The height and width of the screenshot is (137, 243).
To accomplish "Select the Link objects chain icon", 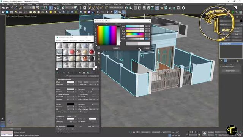I will tap(12, 8).
